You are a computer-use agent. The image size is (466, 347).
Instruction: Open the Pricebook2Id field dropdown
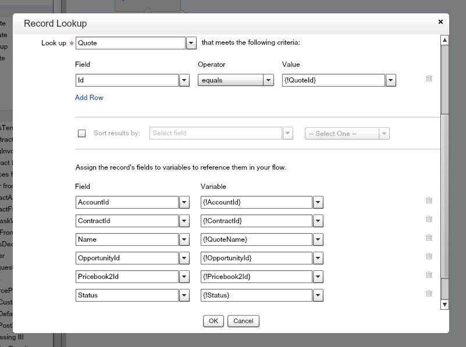[x=184, y=277]
